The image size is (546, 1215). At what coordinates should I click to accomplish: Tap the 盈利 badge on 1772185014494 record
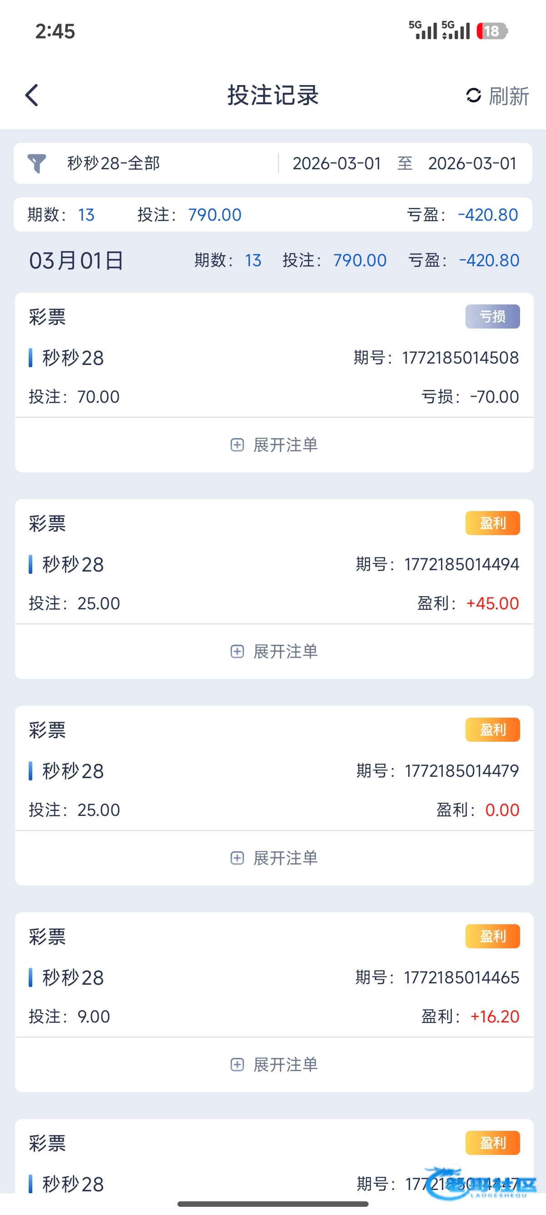(x=492, y=523)
